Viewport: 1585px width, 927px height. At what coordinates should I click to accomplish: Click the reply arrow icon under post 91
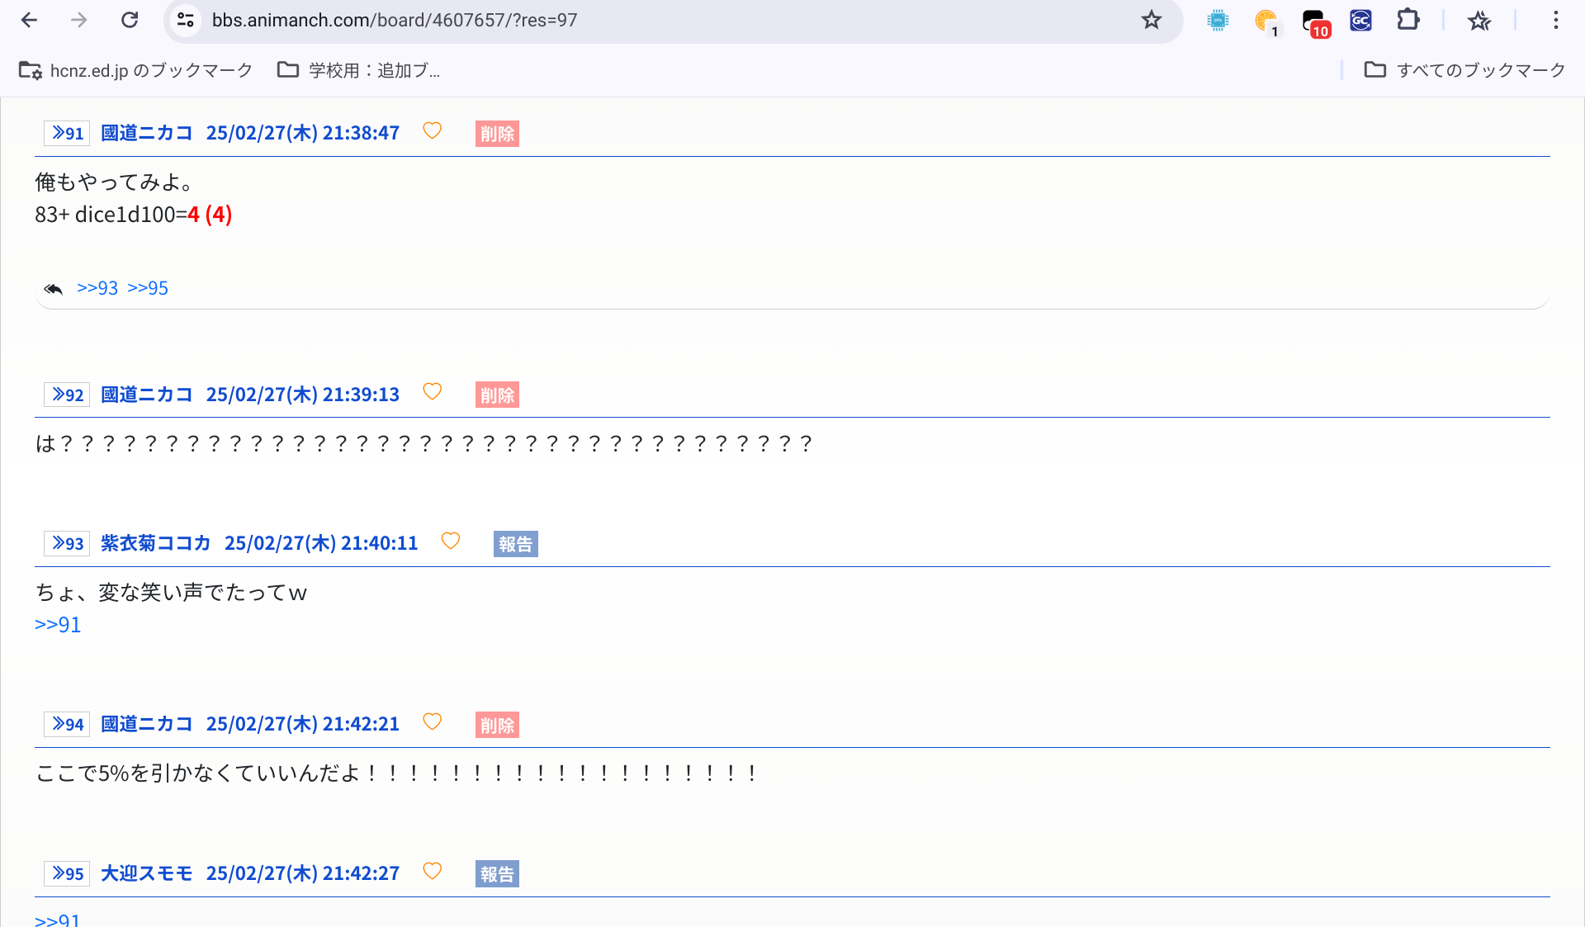coord(54,289)
